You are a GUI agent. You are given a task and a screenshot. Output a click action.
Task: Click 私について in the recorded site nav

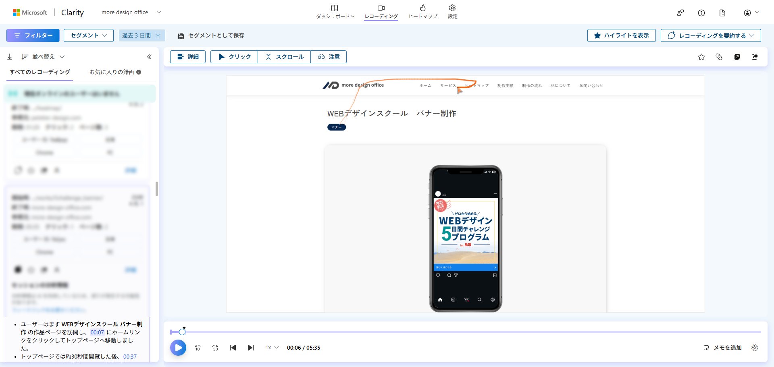tap(560, 85)
